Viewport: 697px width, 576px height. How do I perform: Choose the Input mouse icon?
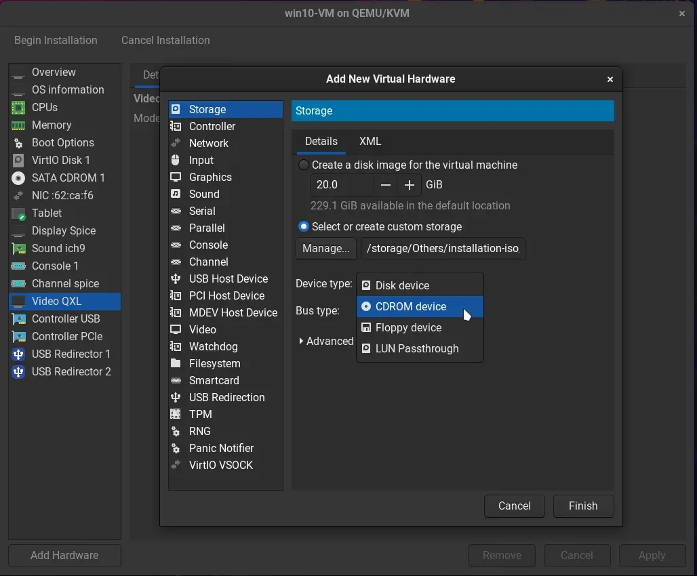click(x=176, y=160)
